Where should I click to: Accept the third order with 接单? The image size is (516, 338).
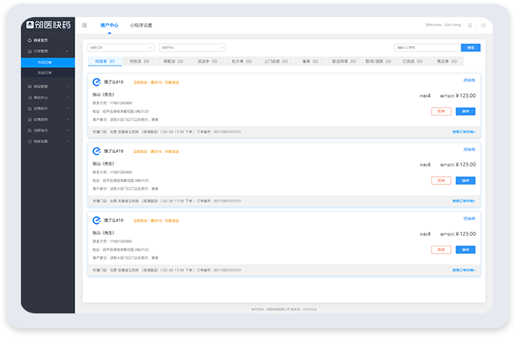(465, 250)
